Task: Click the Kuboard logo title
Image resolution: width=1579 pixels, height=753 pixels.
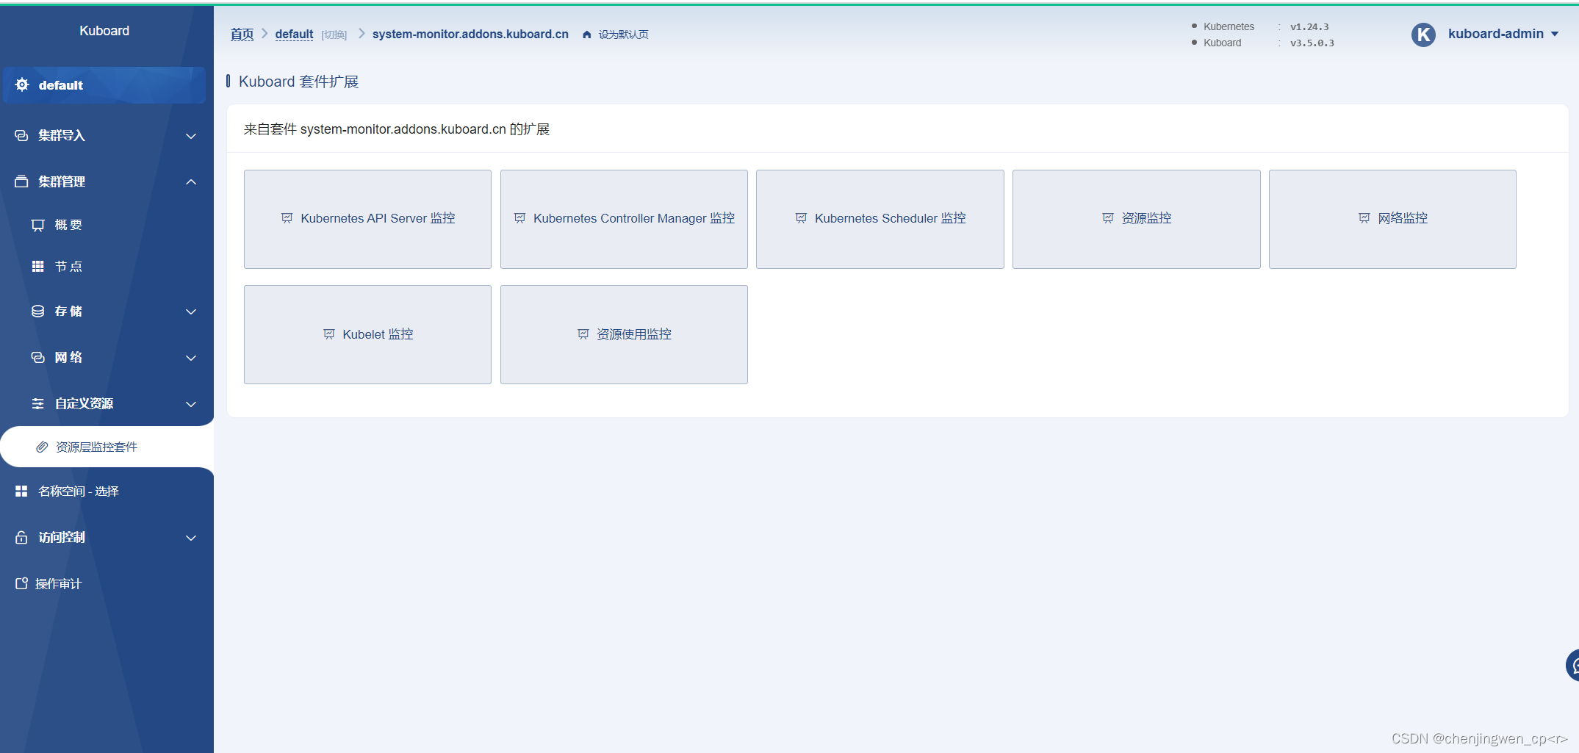Action: [x=104, y=31]
